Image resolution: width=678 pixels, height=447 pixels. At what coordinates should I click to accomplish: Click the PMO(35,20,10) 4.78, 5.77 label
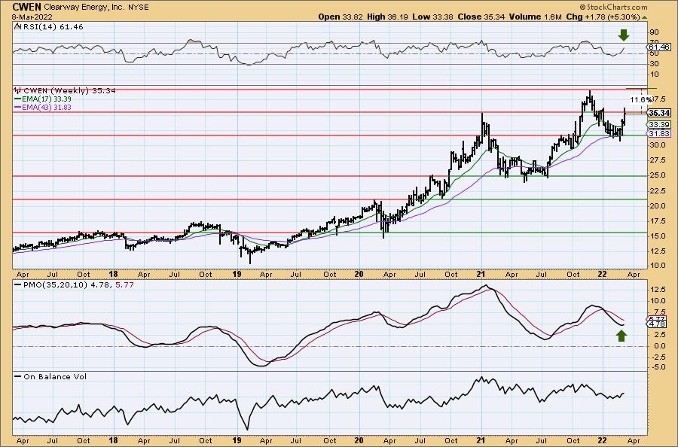(78, 285)
